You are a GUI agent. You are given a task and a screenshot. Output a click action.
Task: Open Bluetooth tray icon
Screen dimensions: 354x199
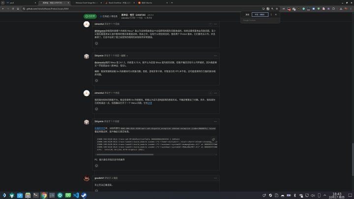[295, 196]
